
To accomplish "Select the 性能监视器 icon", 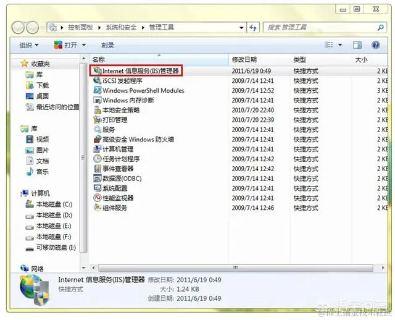I will coord(97,198).
